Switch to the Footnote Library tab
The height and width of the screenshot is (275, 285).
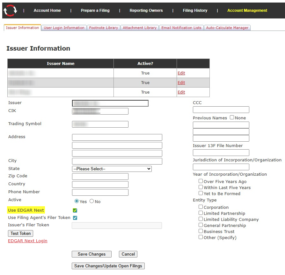(x=103, y=28)
